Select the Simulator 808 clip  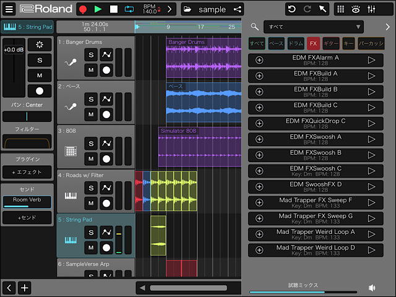(x=200, y=147)
